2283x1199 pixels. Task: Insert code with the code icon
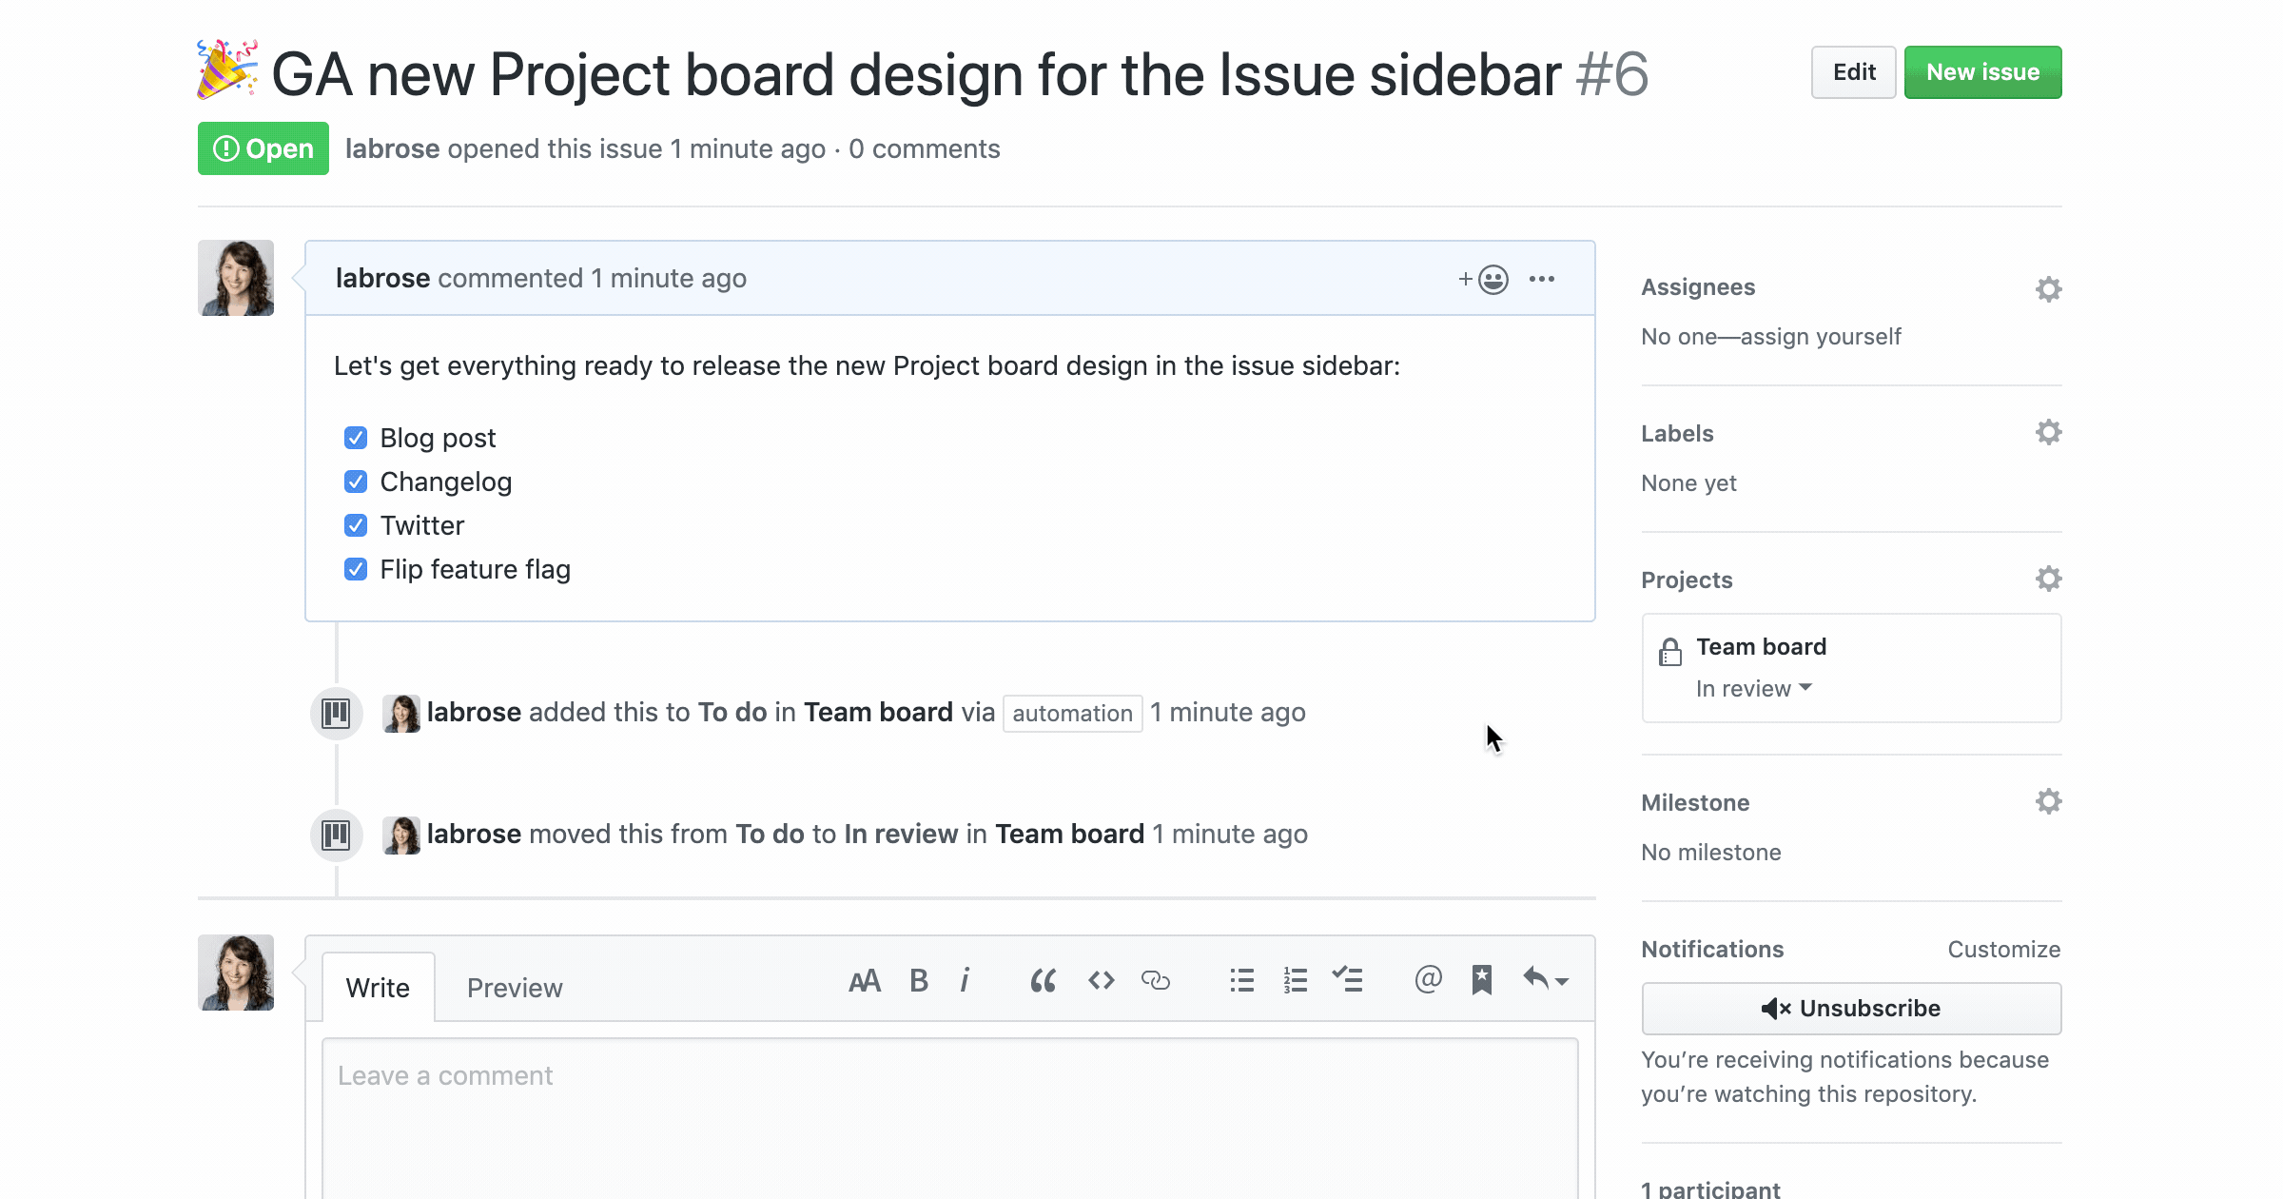click(1101, 980)
